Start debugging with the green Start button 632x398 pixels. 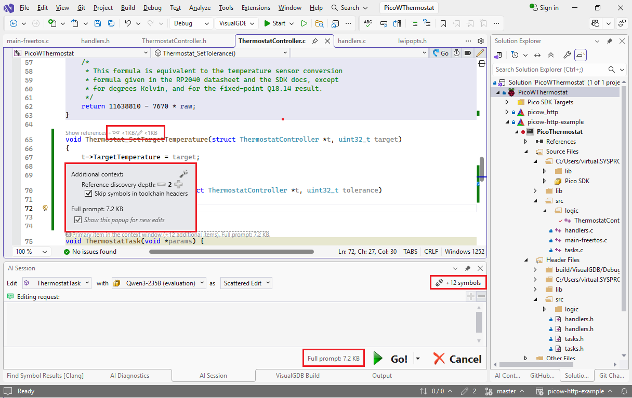(x=274, y=23)
